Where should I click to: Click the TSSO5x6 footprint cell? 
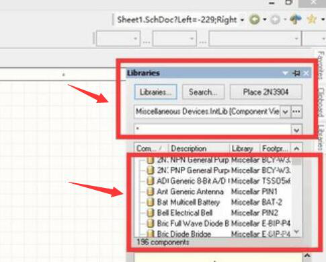(276, 181)
